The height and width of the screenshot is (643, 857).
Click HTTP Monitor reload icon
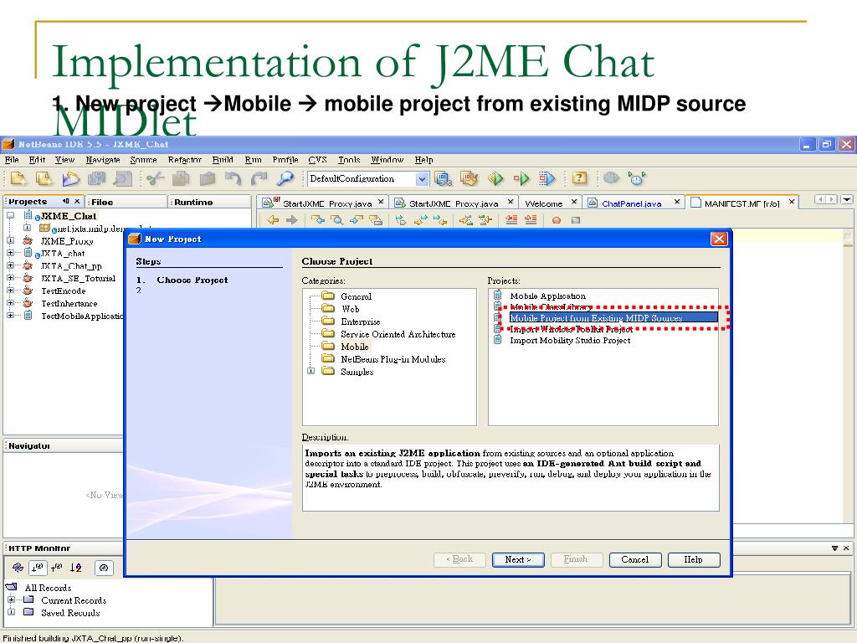[x=18, y=568]
